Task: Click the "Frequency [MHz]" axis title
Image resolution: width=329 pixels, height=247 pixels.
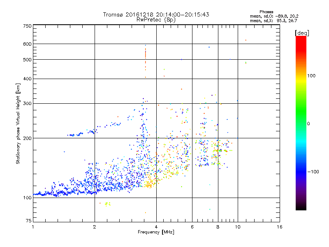Action: tap(156, 232)
